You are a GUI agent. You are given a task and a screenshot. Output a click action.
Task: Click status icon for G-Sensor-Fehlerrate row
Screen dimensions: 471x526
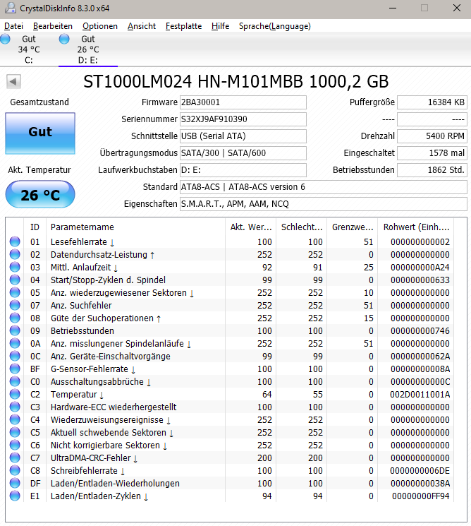click(15, 369)
